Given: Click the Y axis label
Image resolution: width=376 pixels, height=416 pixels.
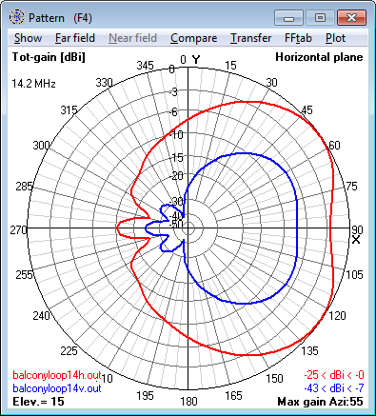Looking at the screenshot, I should pyautogui.click(x=196, y=60).
